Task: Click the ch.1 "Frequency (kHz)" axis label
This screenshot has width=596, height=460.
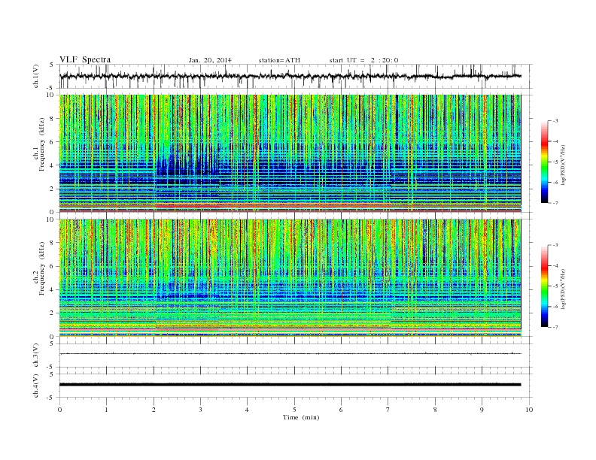Action: [x=42, y=144]
